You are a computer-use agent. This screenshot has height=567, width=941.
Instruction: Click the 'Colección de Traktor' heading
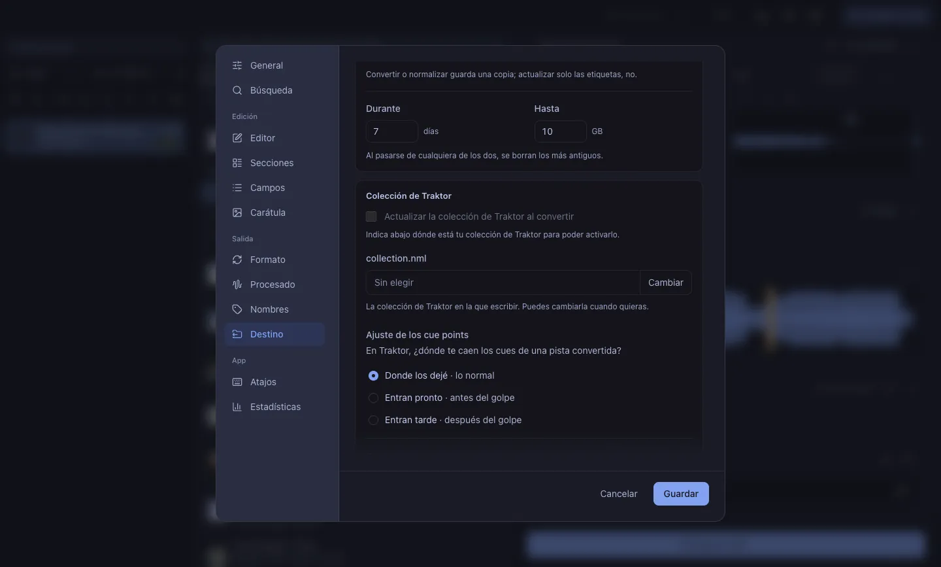pyautogui.click(x=409, y=196)
